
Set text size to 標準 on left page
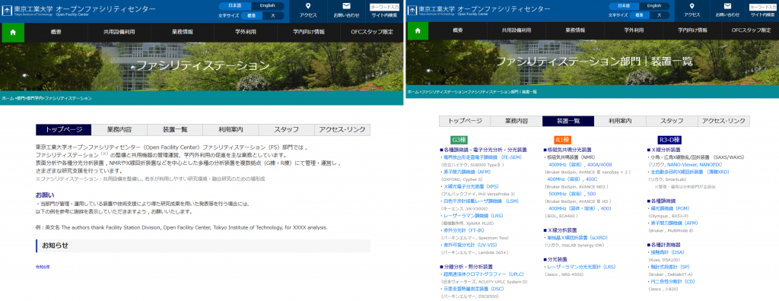[252, 15]
